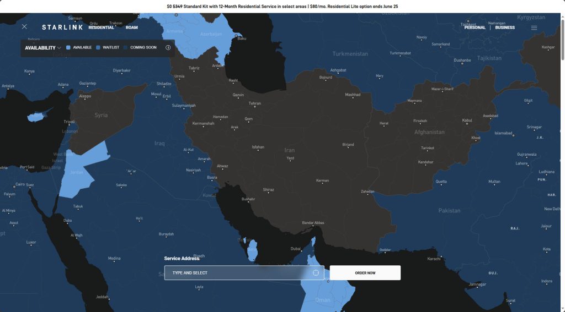Screen dimensions: 565x312
Task: Click the top promotional banner text
Action: [282, 7]
